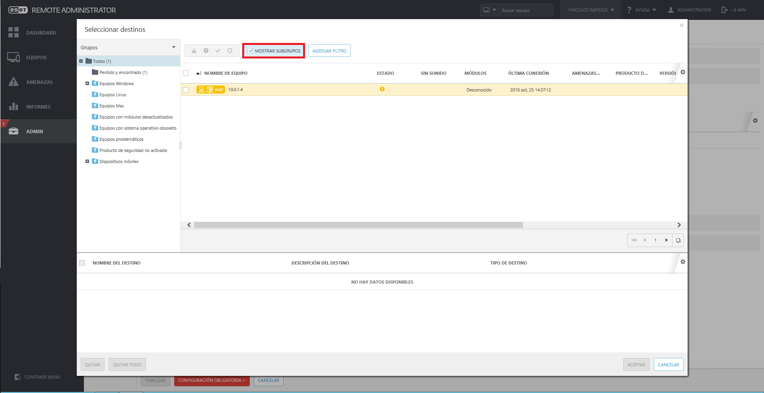The image size is (764, 393).
Task: Open the computer table gear settings
Action: pos(683,72)
